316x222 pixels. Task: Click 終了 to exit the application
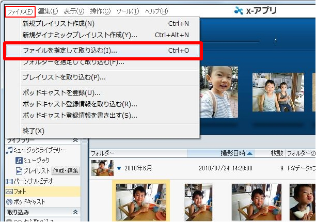pos(34,131)
